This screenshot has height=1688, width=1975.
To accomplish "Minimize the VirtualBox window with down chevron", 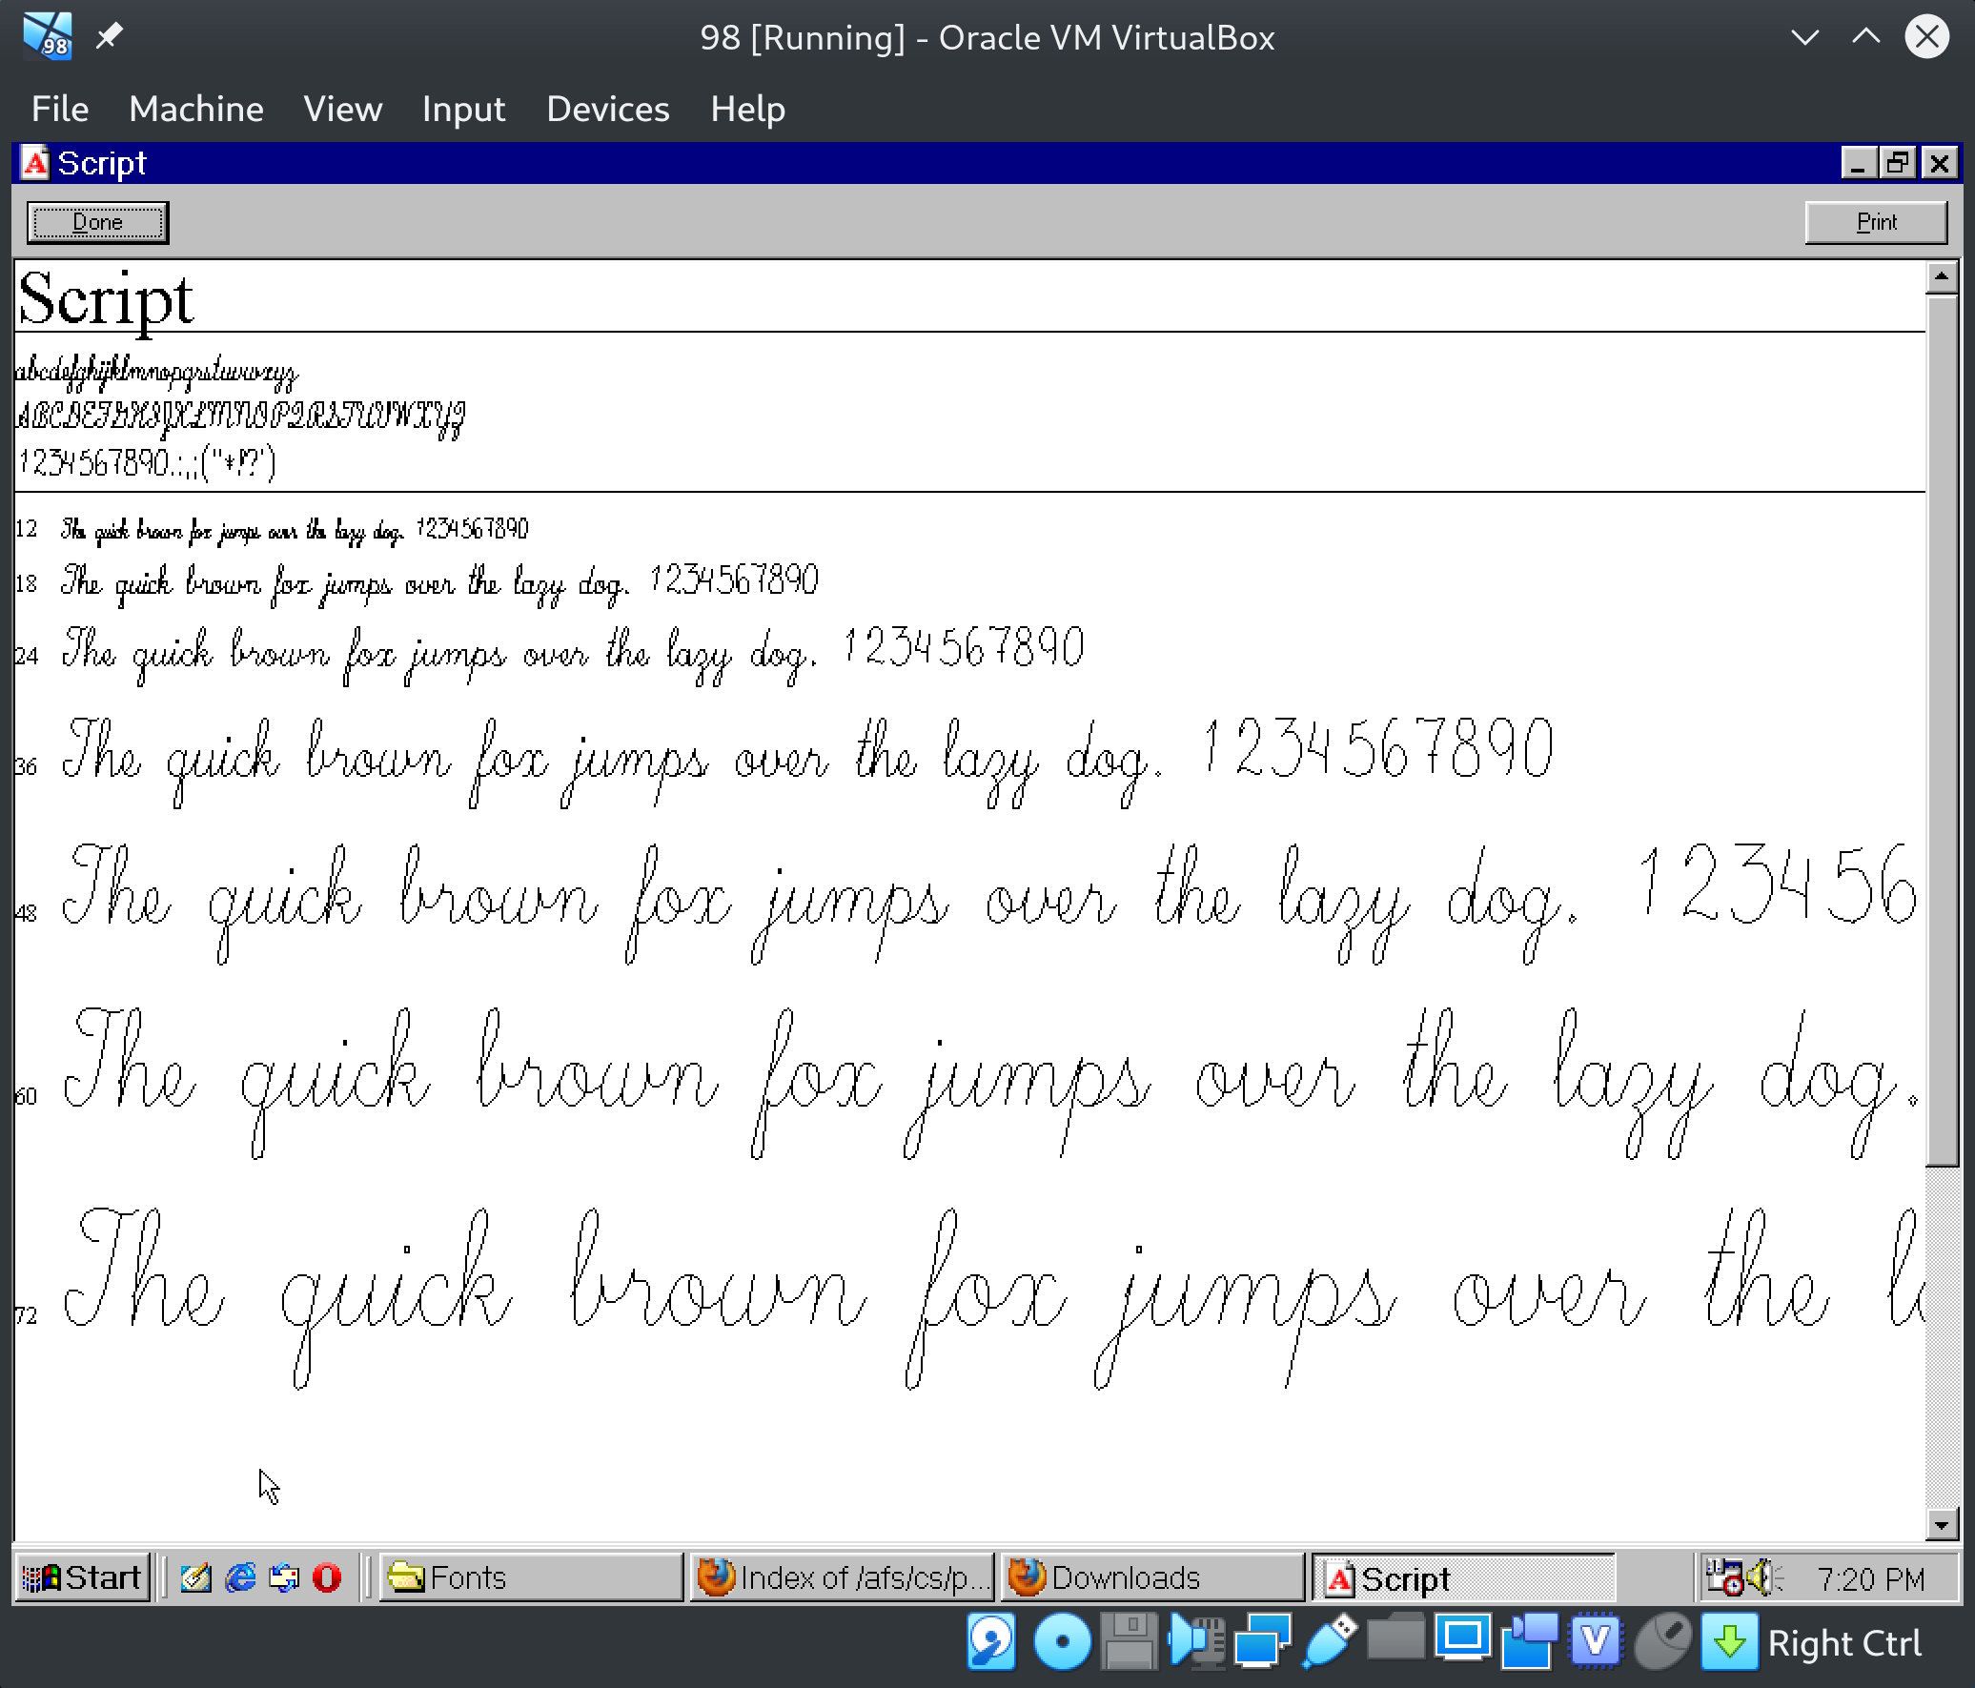I will tap(1804, 37).
